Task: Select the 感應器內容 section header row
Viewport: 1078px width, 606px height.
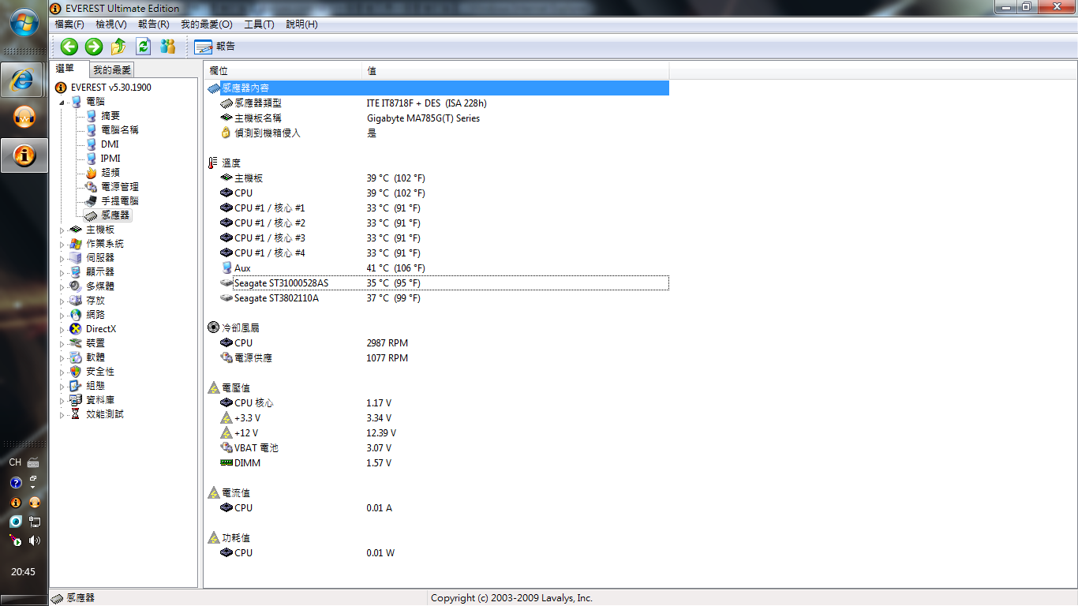Action: click(437, 88)
